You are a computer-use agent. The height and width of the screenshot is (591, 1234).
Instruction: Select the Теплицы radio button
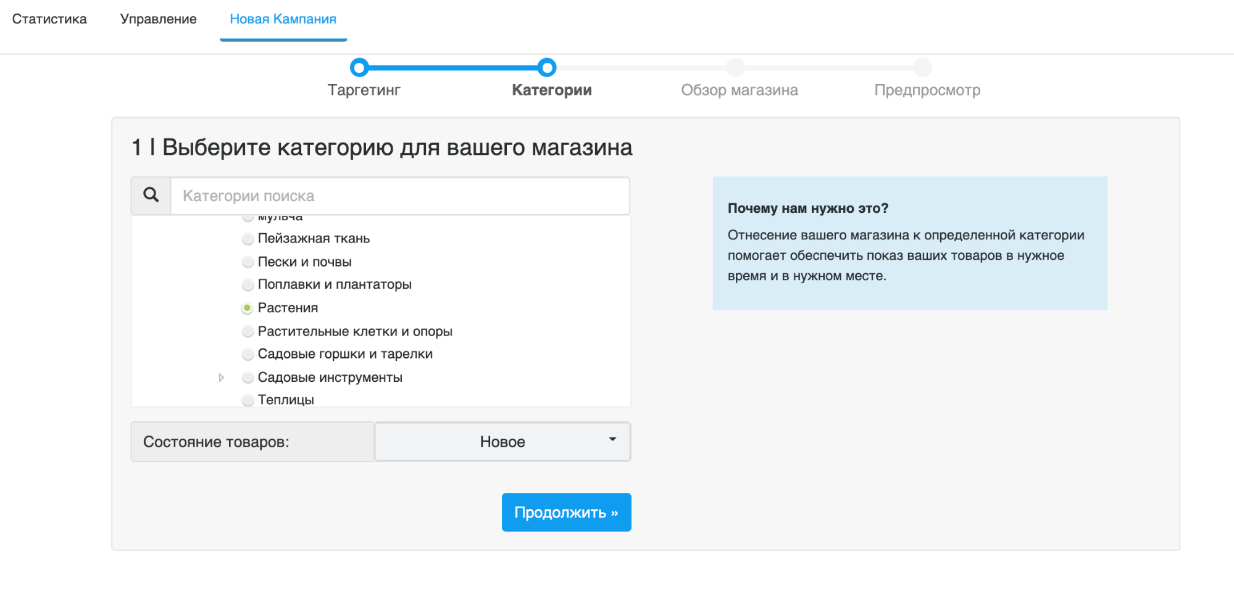point(248,400)
